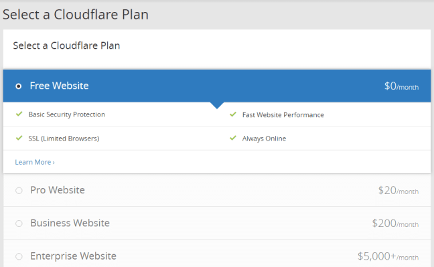Click the Always Online checkmark icon
The image size is (434, 267).
click(233, 138)
